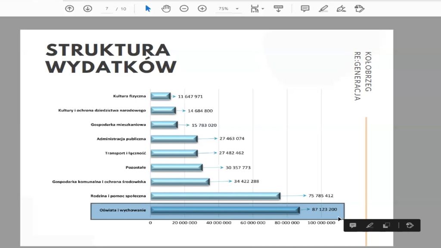
Task: Add a comment from the top toolbar
Action: click(x=305, y=9)
